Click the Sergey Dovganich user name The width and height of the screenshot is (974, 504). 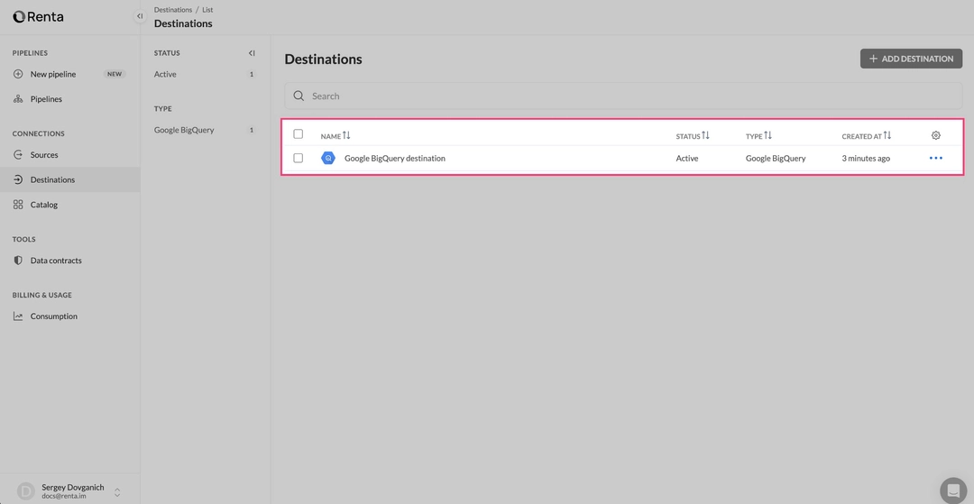coord(73,487)
